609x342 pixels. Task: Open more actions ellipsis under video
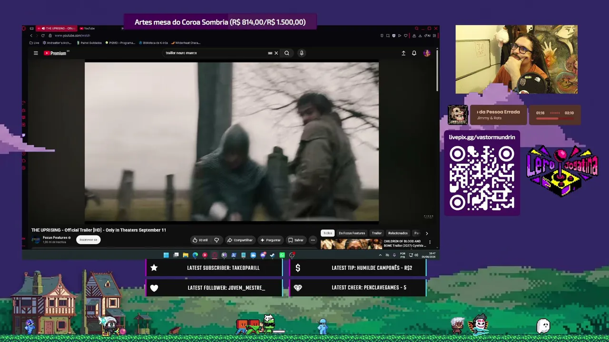(x=313, y=240)
